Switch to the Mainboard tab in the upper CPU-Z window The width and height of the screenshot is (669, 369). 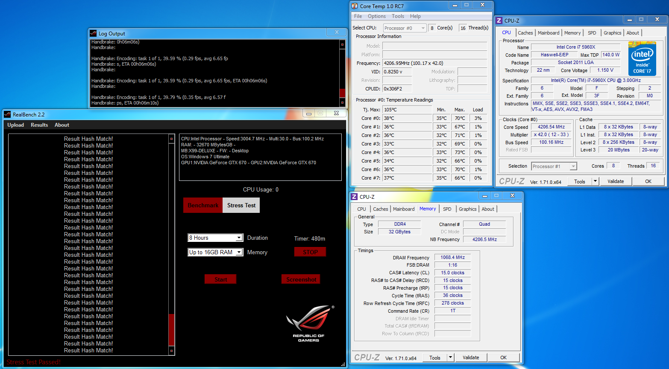click(x=549, y=33)
